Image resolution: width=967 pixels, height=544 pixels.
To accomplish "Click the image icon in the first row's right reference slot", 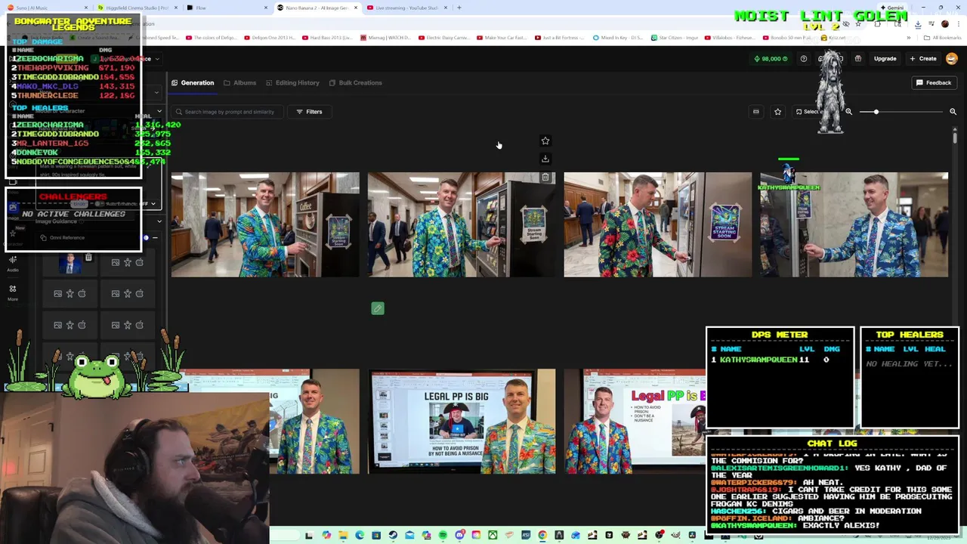I will click(116, 262).
